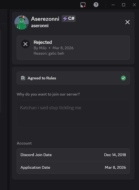Click the Aserezonni display name
139x190 pixels.
coord(45,19)
